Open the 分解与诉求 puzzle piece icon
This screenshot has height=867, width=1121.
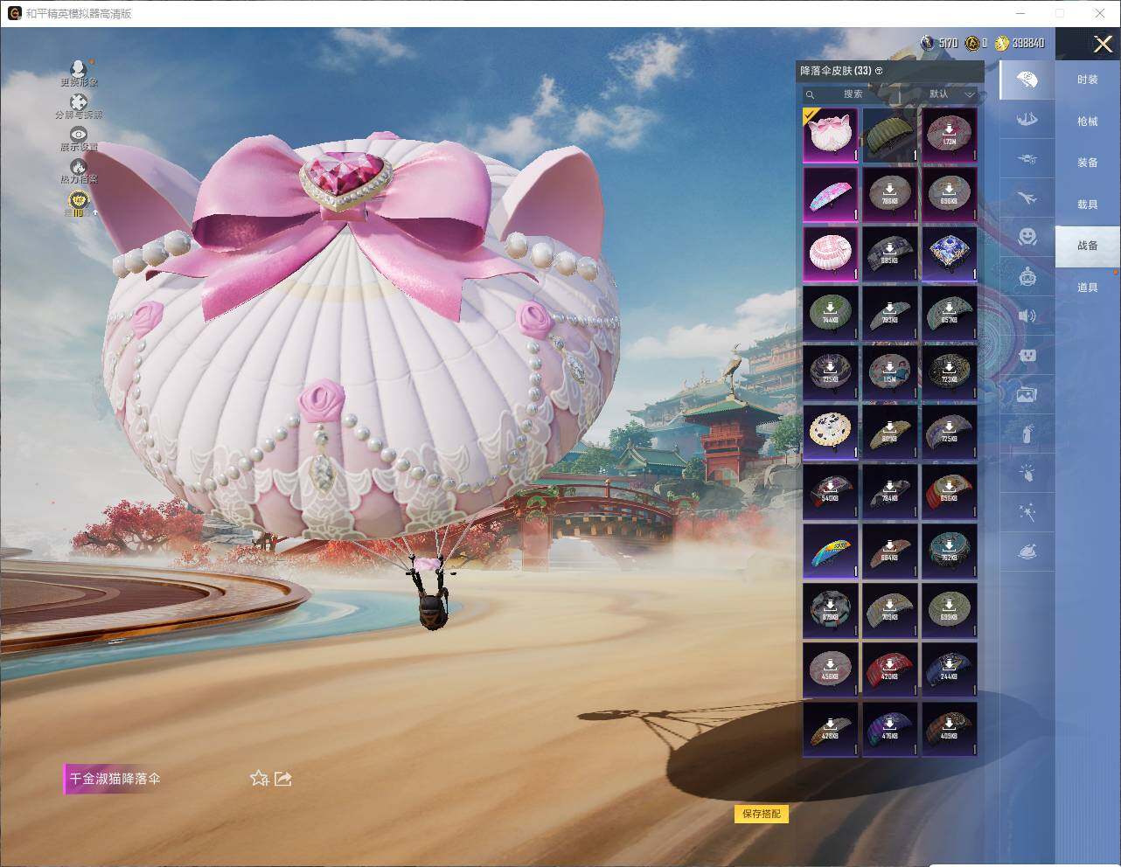tap(79, 107)
